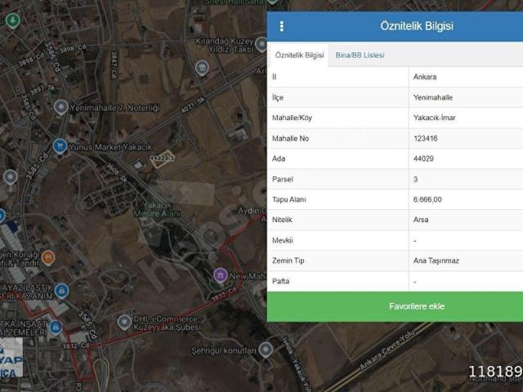Click the Ankara Çevre Yolu road label

point(388,350)
